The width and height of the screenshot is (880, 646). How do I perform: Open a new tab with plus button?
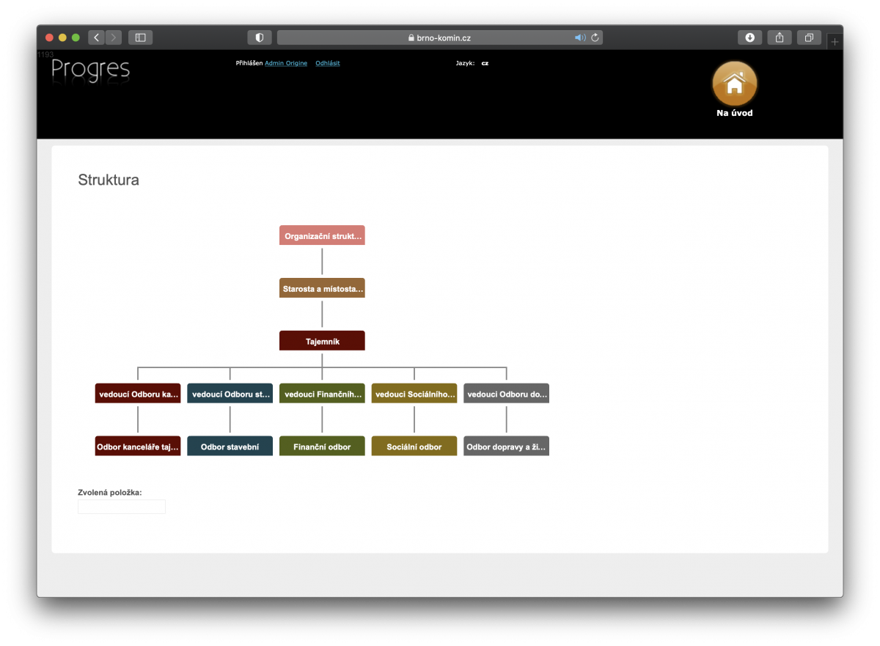[x=835, y=42]
